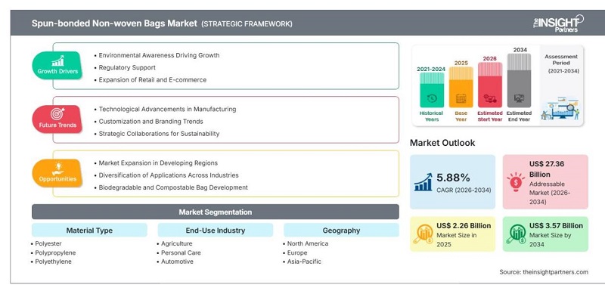605x291 pixels.
Task: Select the End-Use Industry segment header
Action: click(x=216, y=230)
